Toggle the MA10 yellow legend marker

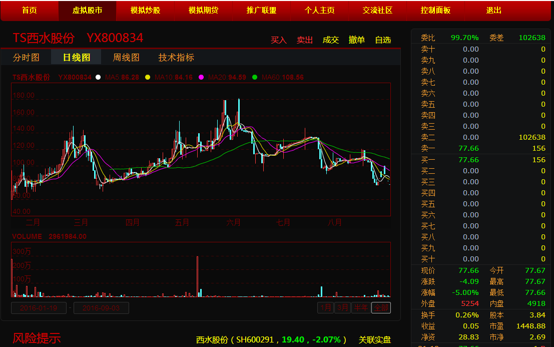tap(147, 77)
